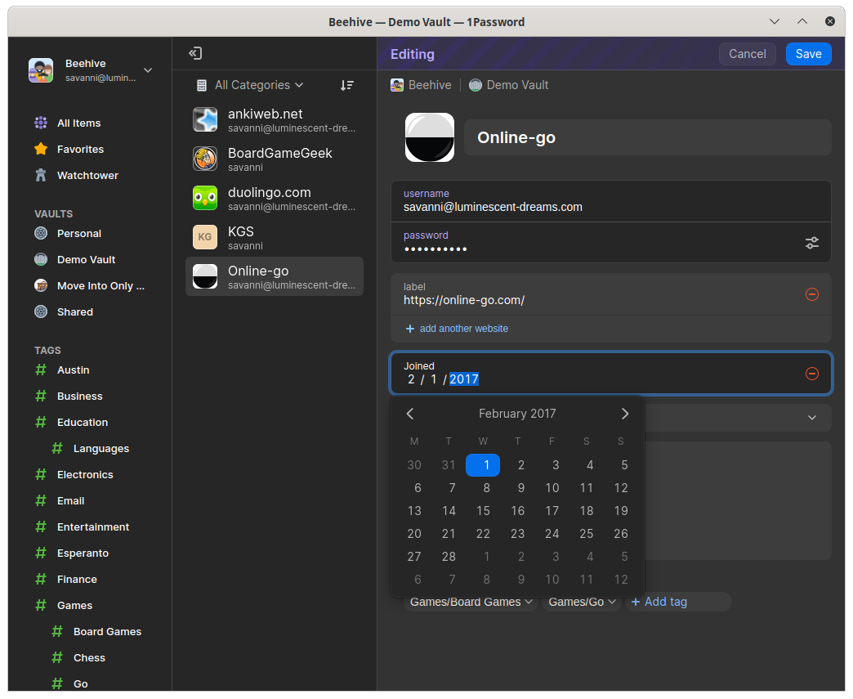This screenshot has width=853, height=699.
Task: Save the edited item
Action: click(x=808, y=54)
